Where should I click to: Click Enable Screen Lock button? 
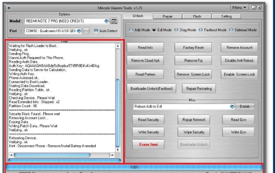(x=239, y=74)
